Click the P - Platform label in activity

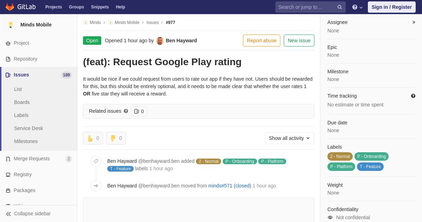(x=272, y=161)
